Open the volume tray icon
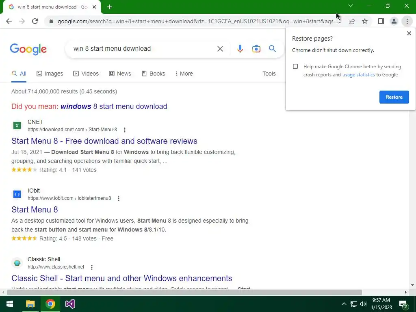Image resolution: width=416 pixels, height=312 pixels. [363, 304]
